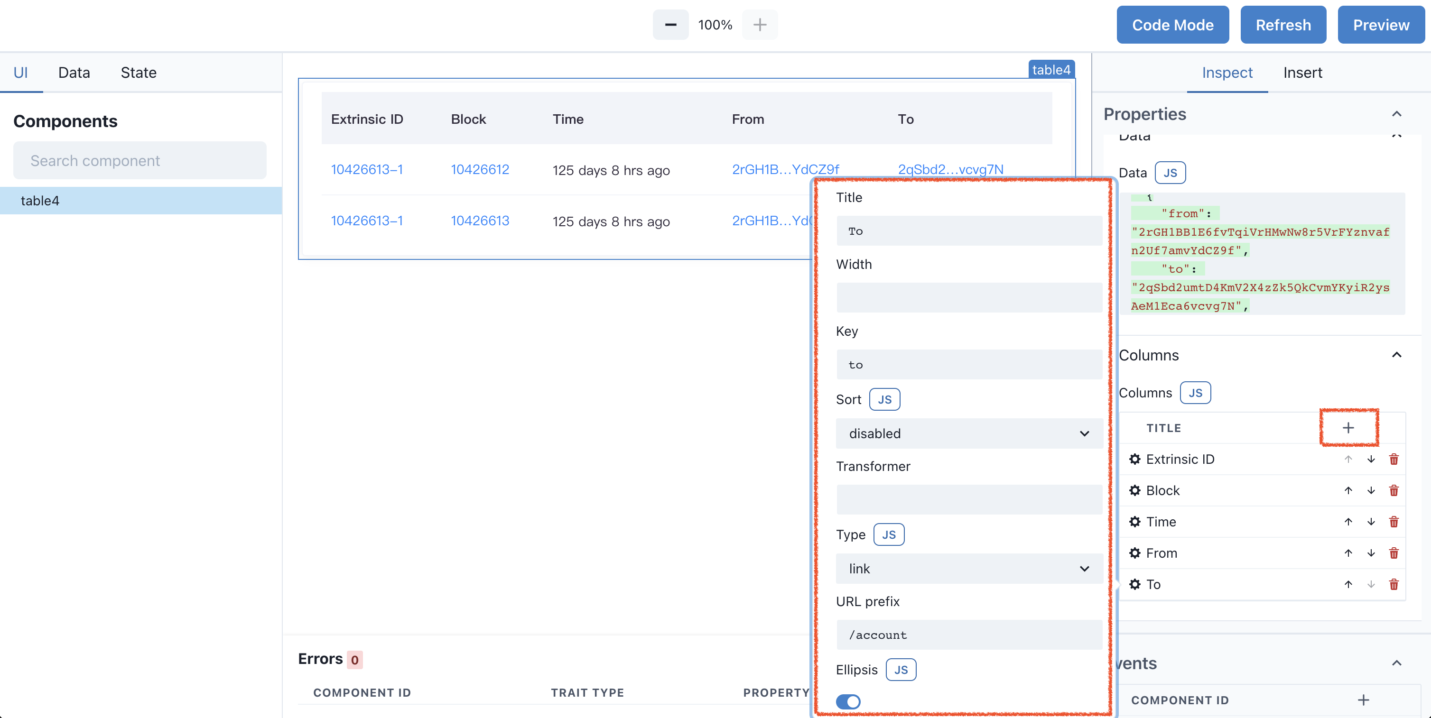Edit the URL prefix /account field
This screenshot has height=718, width=1431.
(x=969, y=635)
